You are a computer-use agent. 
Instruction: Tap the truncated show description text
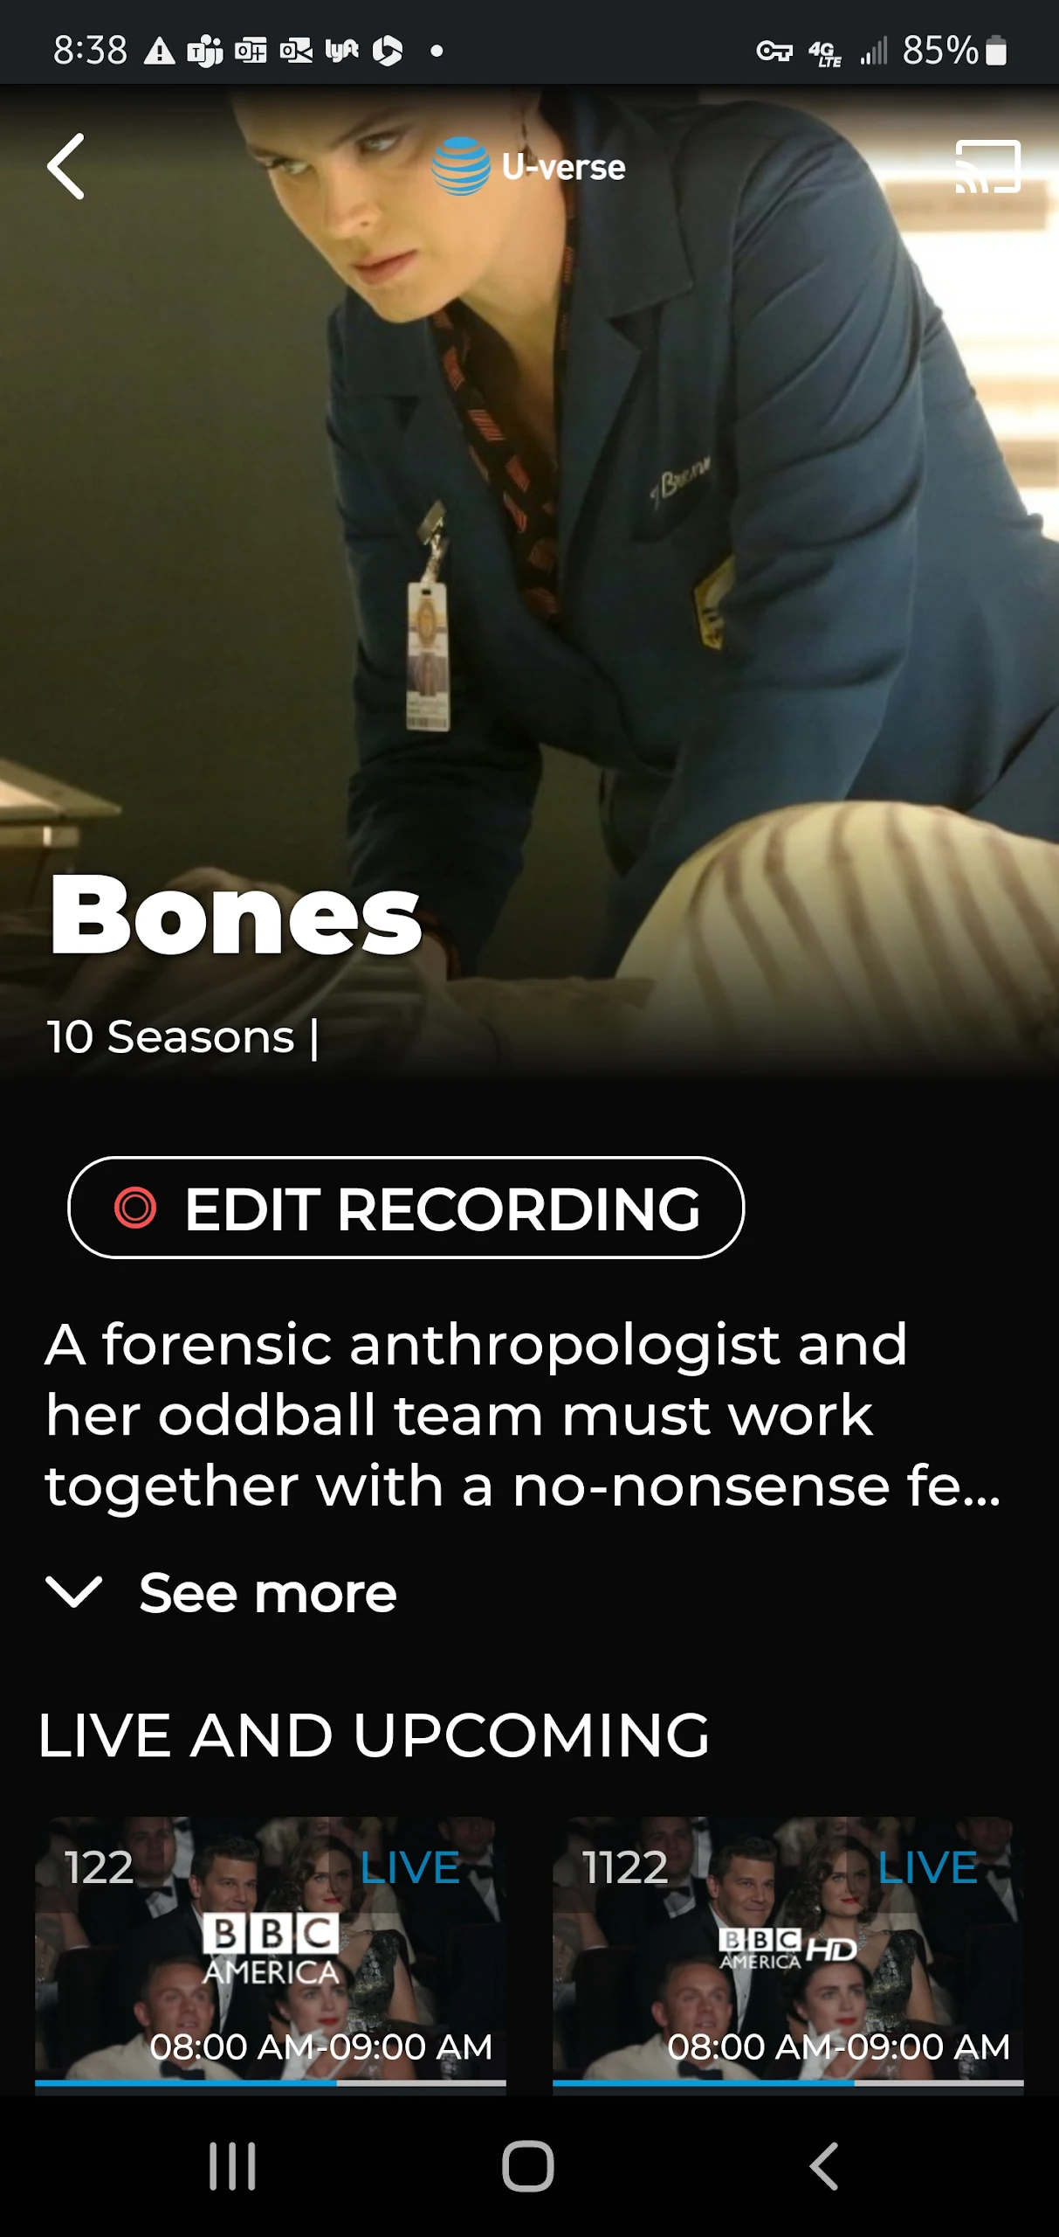[x=523, y=1415]
